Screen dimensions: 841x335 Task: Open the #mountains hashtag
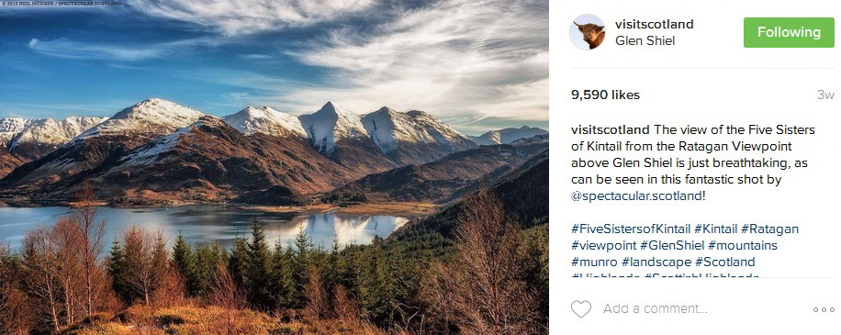[743, 246]
